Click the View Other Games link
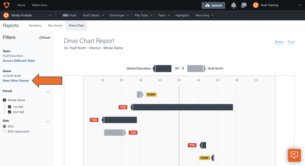The image size is (305, 166). click(x=16, y=80)
